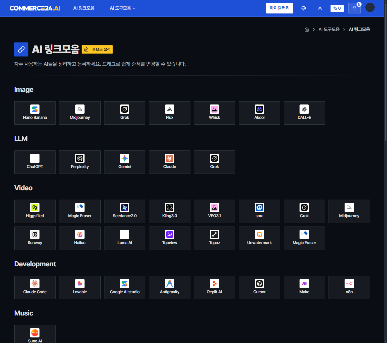This screenshot has width=387, height=343.
Task: Open Midjourney in the Image section
Action: (x=80, y=113)
